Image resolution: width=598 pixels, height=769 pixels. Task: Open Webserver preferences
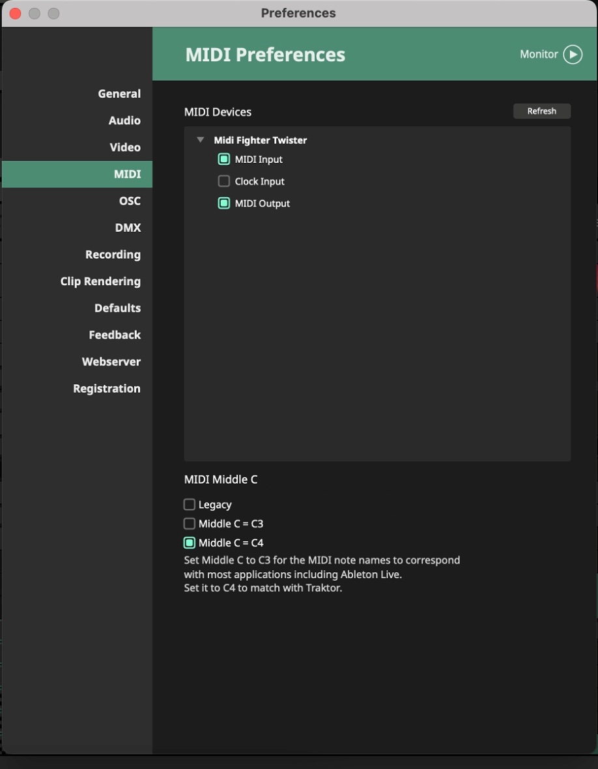pyautogui.click(x=111, y=361)
